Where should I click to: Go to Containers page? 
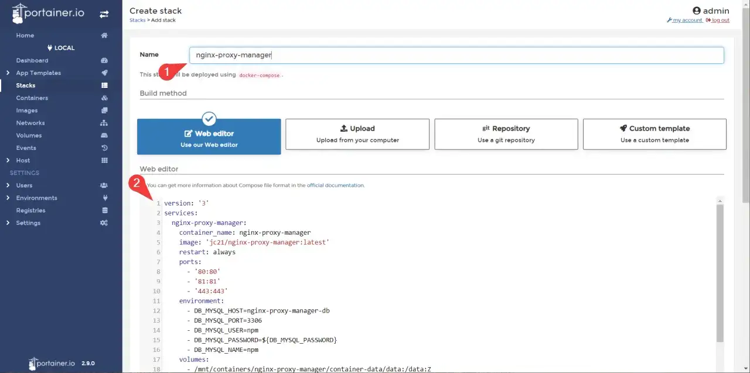(32, 98)
